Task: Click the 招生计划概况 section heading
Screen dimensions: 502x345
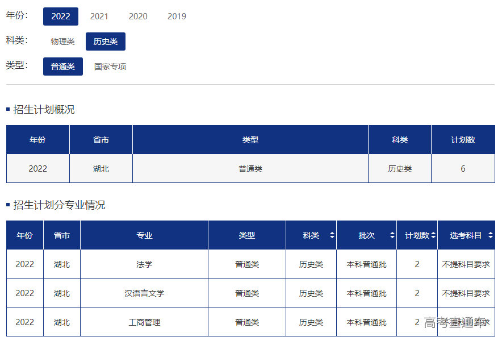Action: click(44, 110)
